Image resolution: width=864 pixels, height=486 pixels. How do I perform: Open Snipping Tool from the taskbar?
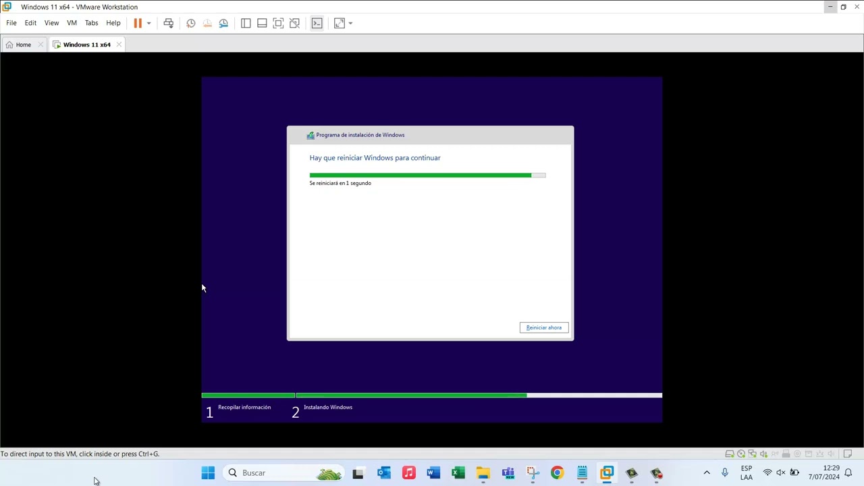(533, 473)
